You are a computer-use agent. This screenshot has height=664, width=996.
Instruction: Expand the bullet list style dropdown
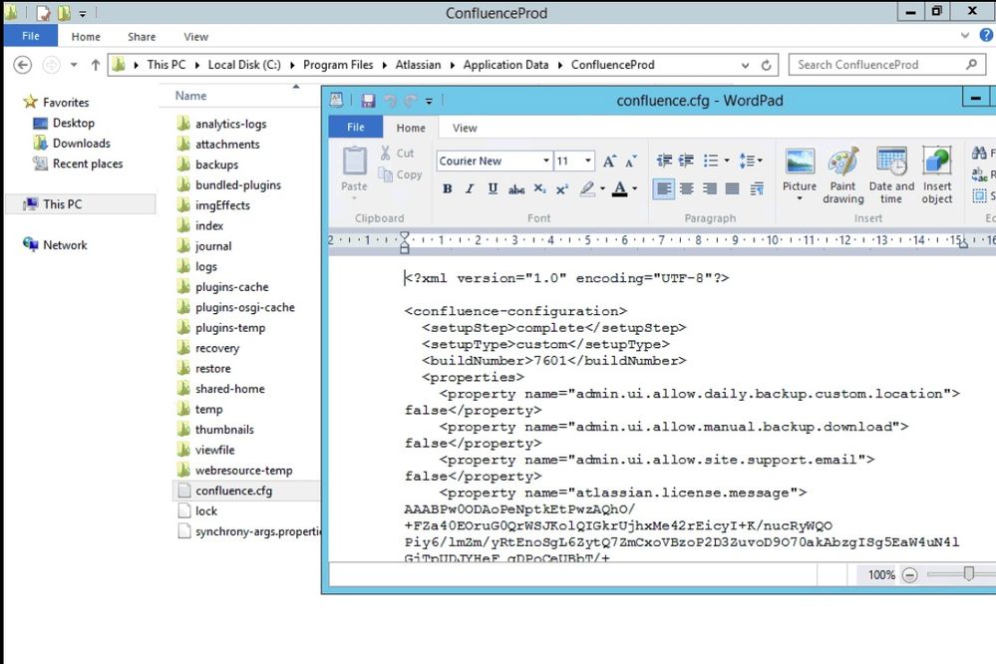tap(726, 161)
